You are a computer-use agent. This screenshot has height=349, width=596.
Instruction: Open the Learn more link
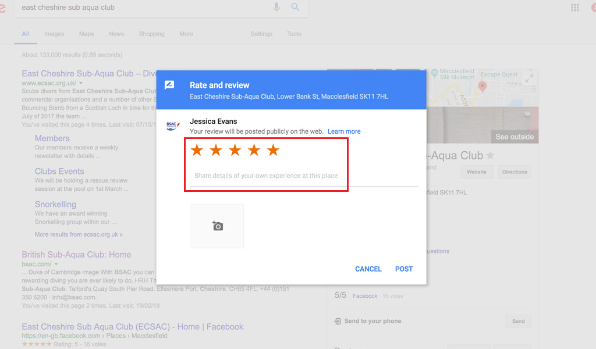pyautogui.click(x=344, y=131)
